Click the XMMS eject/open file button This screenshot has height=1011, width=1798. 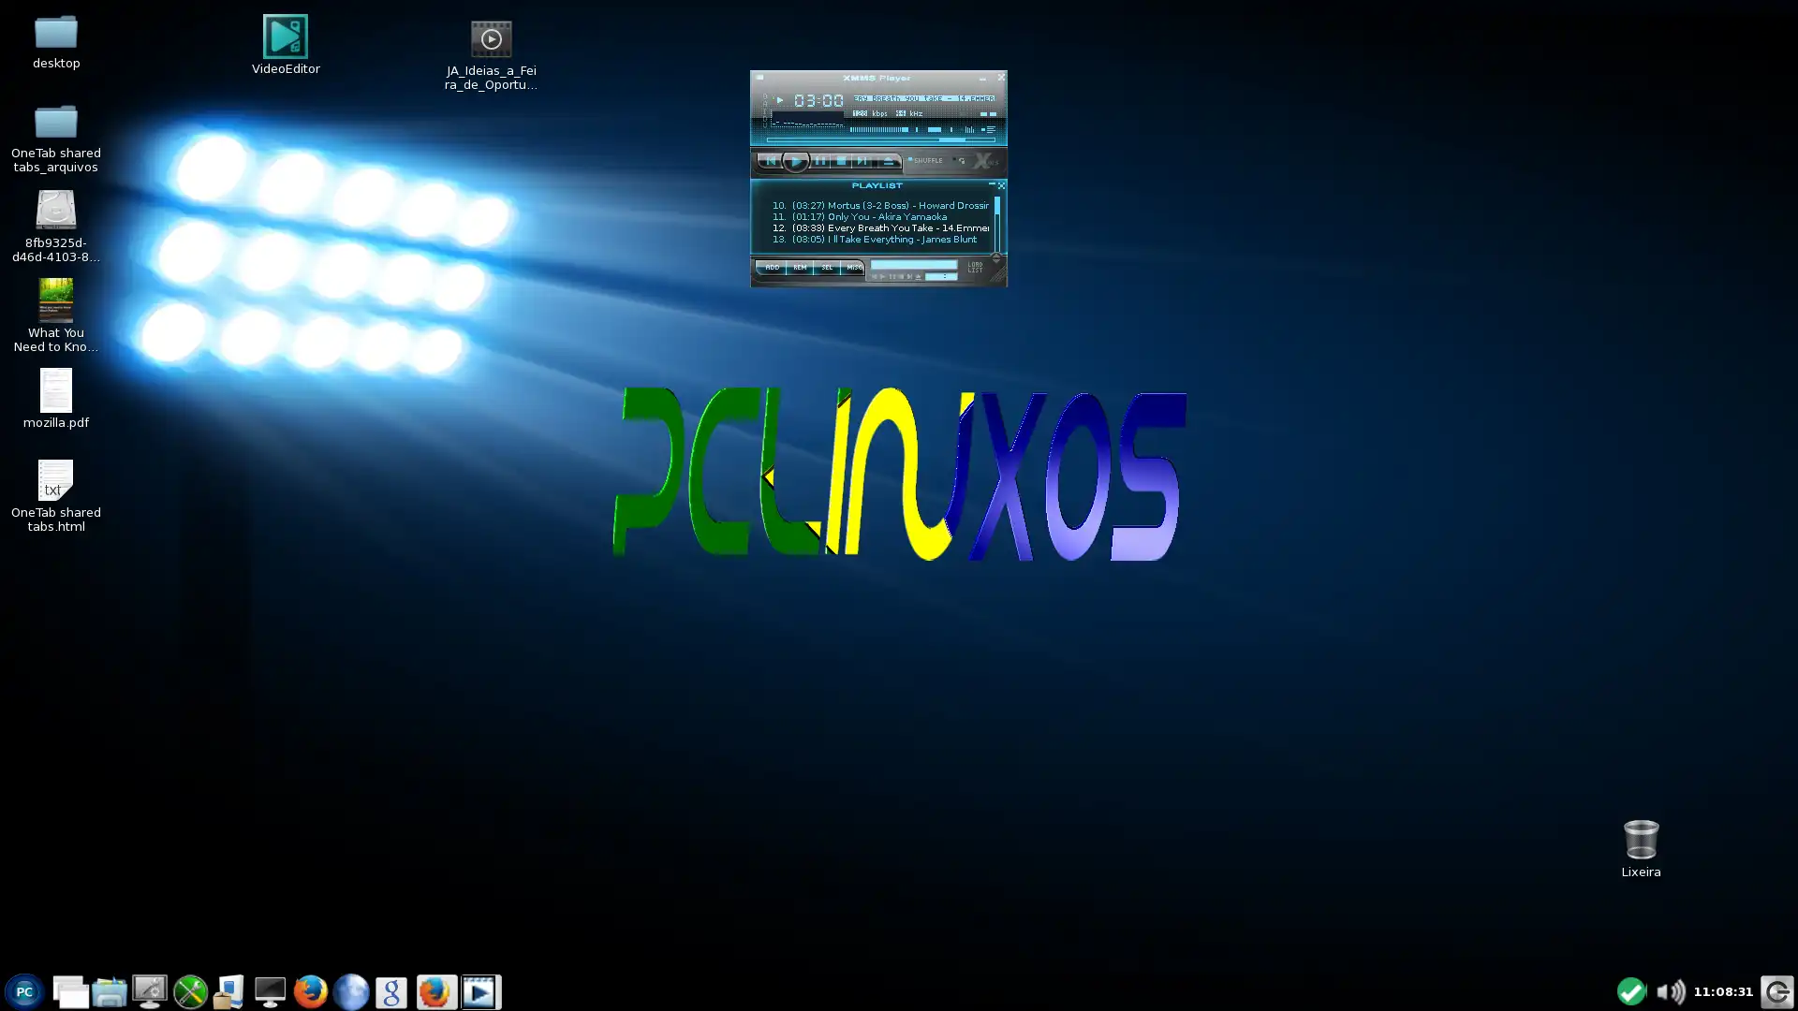click(x=889, y=161)
